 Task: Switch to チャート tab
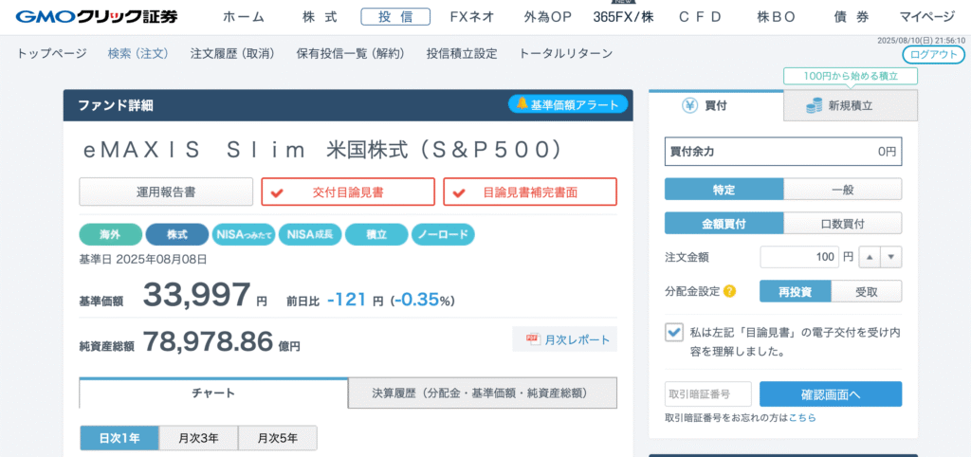(x=213, y=393)
